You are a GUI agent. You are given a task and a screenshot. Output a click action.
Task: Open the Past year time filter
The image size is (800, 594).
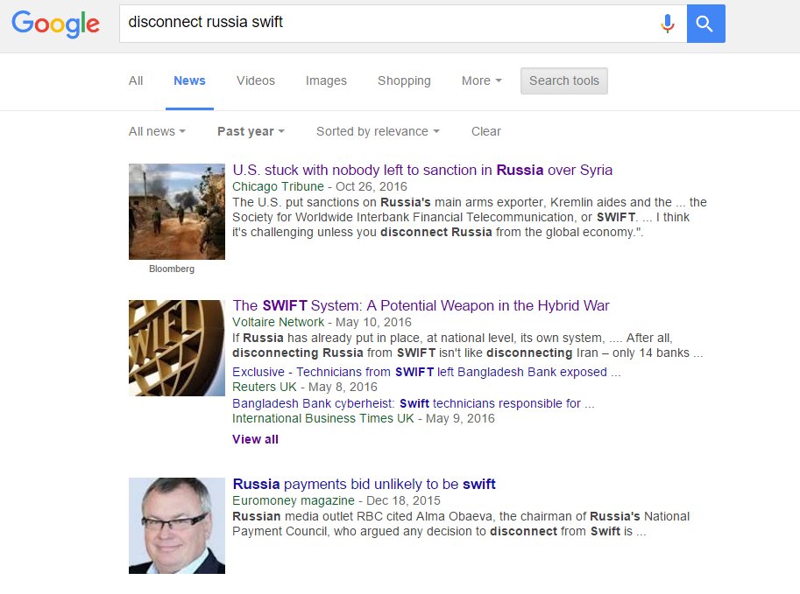pyautogui.click(x=251, y=131)
